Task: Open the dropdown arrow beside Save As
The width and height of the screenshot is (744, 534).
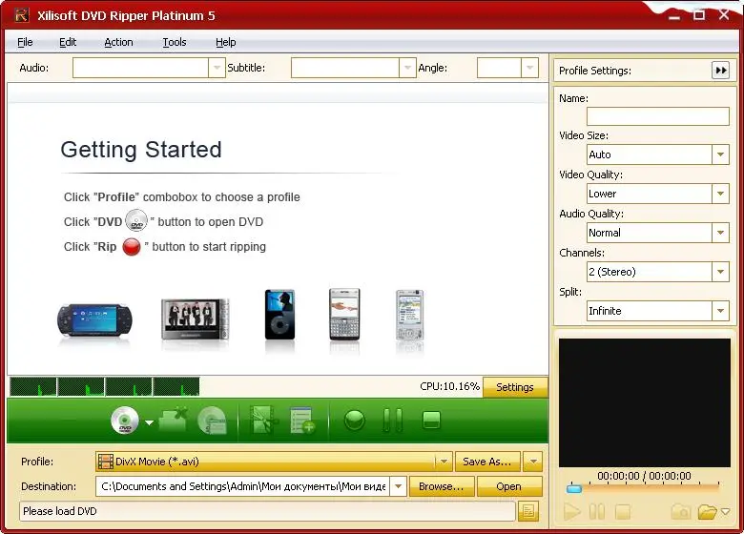Action: pos(533,462)
